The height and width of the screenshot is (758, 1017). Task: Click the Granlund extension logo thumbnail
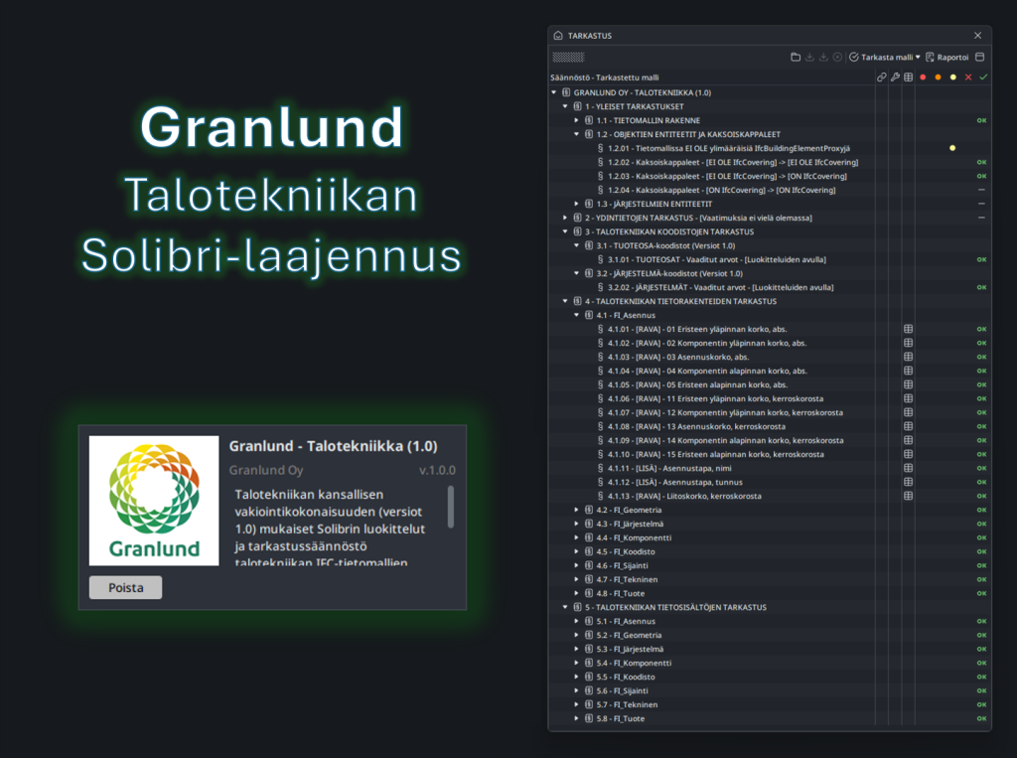tap(153, 500)
